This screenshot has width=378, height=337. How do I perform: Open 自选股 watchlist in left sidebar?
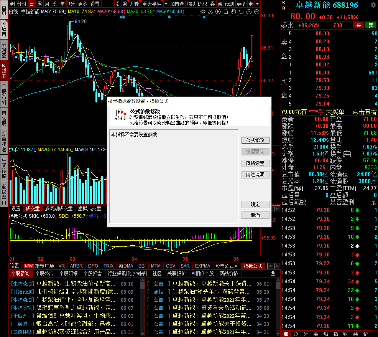(4, 118)
